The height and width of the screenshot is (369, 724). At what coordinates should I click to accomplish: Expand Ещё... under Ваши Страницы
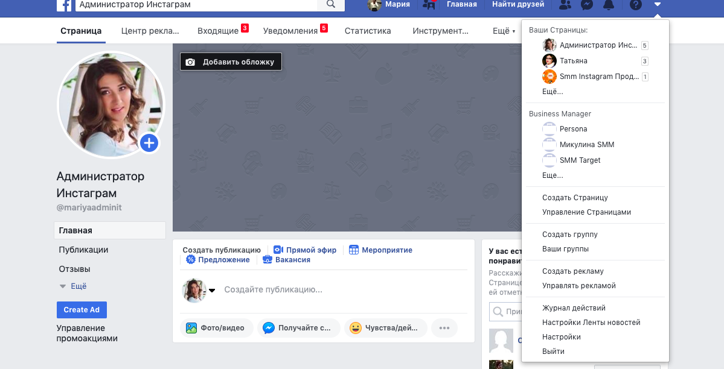(x=553, y=91)
